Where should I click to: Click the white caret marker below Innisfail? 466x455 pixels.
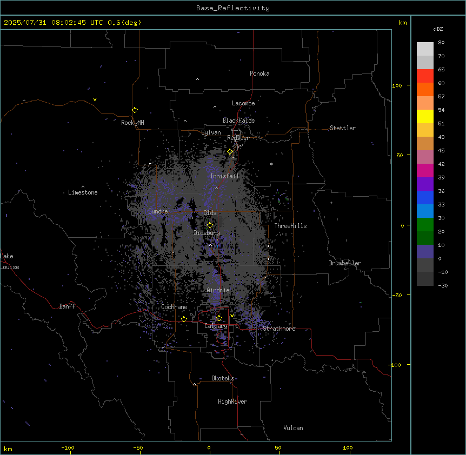(216, 188)
